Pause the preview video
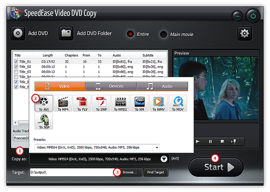This screenshot has height=192, width=270. pyautogui.click(x=210, y=142)
